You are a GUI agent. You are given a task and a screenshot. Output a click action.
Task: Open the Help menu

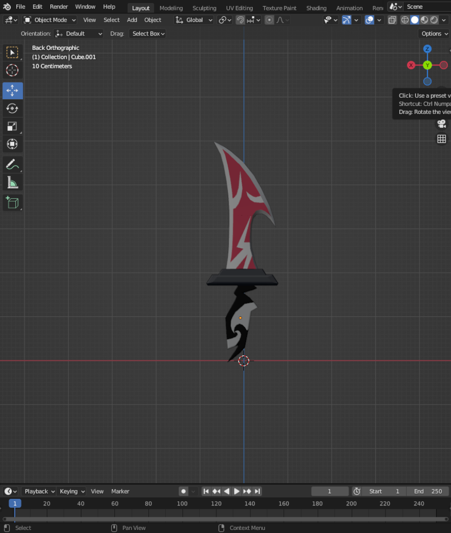pyautogui.click(x=109, y=7)
